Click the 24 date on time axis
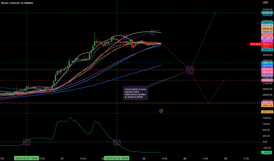This screenshot has height=161, width=274. 185,159
